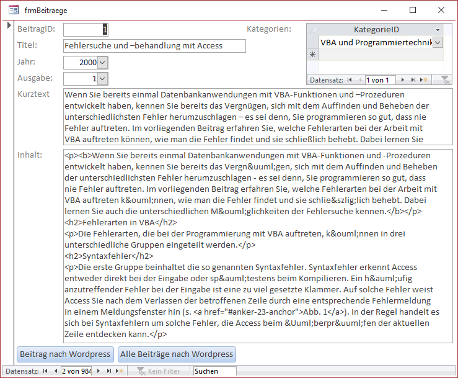Click the filter icon in Kategorien subform

point(445,79)
